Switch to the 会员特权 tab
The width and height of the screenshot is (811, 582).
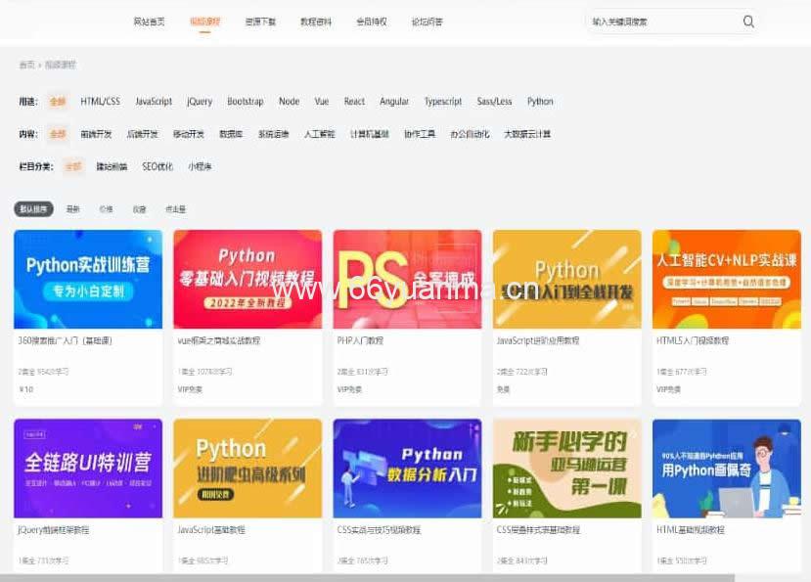[x=370, y=20]
